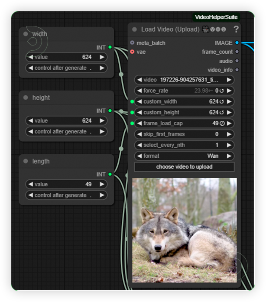Decrease custom_width with left arrow
Screen dimensions: 266x302
pyautogui.click(x=139, y=101)
